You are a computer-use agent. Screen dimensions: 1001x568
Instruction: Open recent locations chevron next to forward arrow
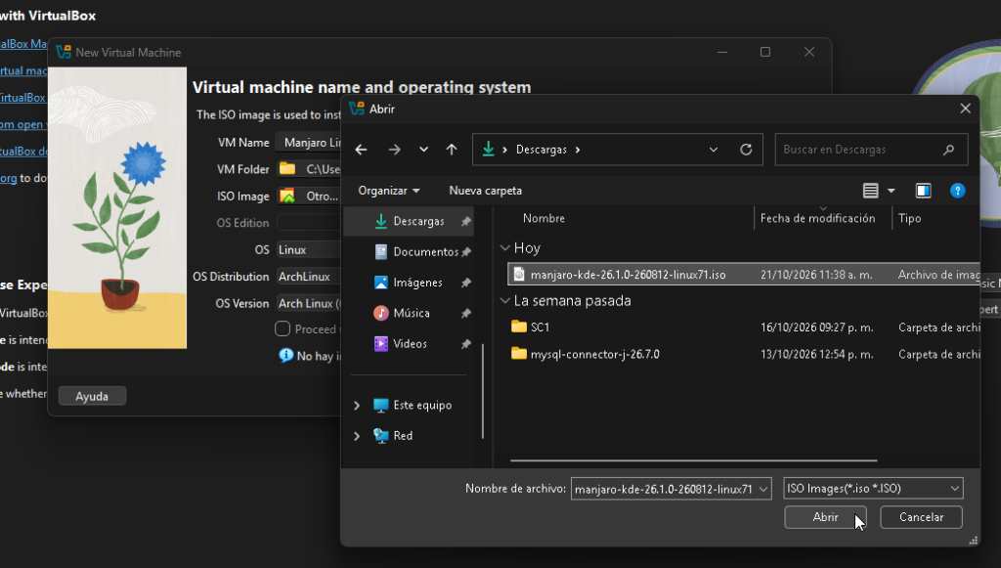423,150
